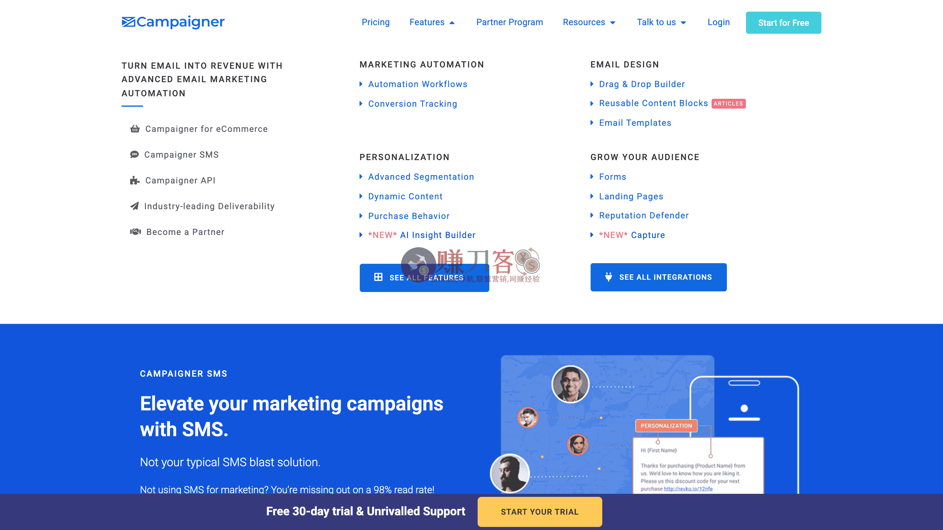The height and width of the screenshot is (530, 943).
Task: Click the SMS speech bubble icon
Action: point(134,154)
